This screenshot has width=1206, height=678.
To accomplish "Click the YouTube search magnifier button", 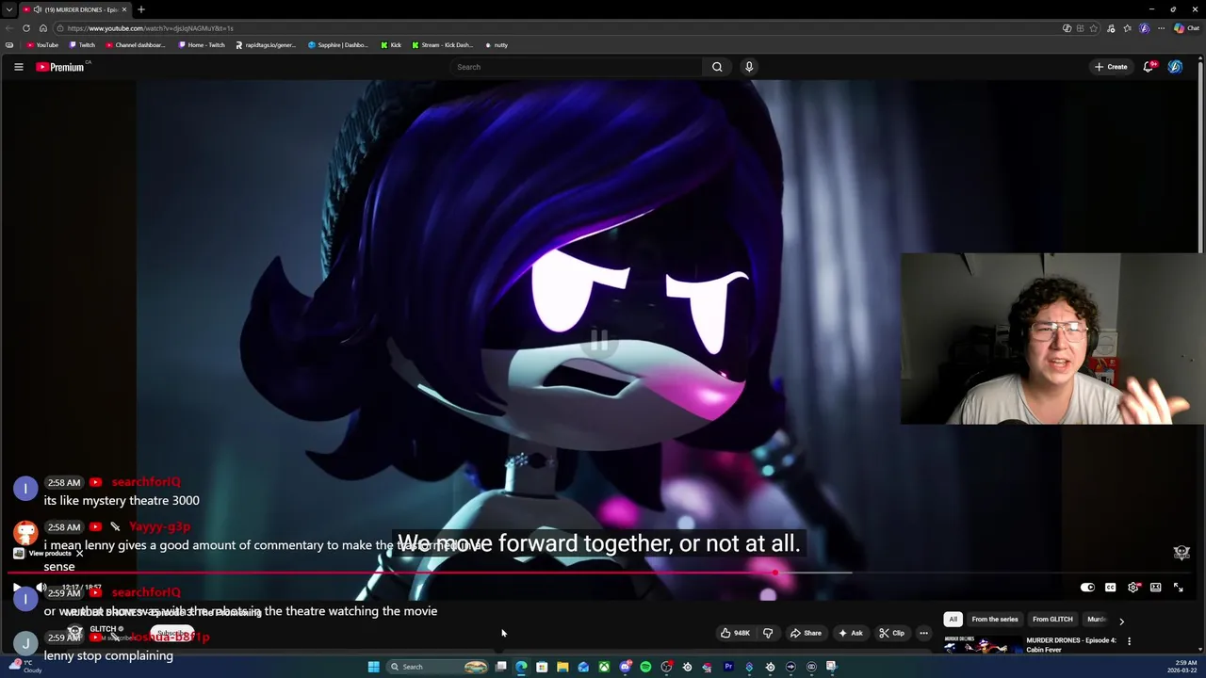I will click(x=717, y=67).
